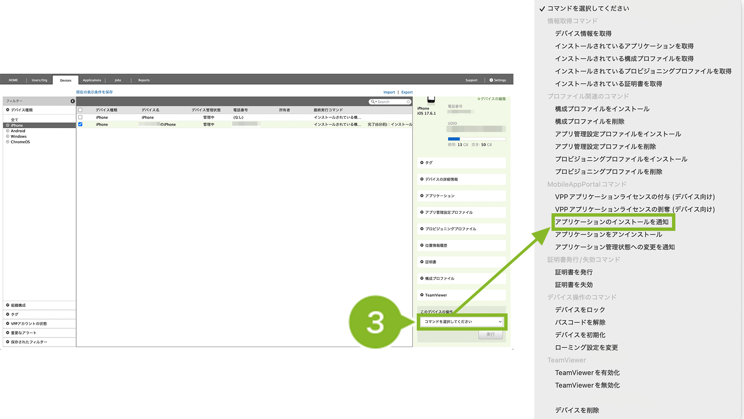The width and height of the screenshot is (744, 419).
Task: Click the デバイスの編集 edit icon
Action: (479, 99)
